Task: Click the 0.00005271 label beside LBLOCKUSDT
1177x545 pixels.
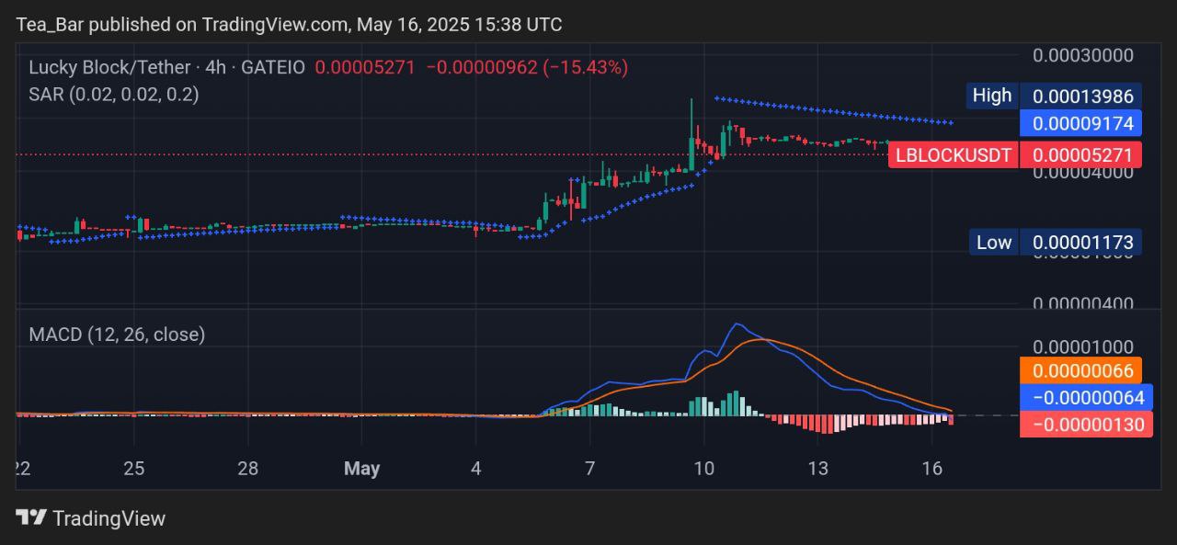Action: pyautogui.click(x=1082, y=154)
